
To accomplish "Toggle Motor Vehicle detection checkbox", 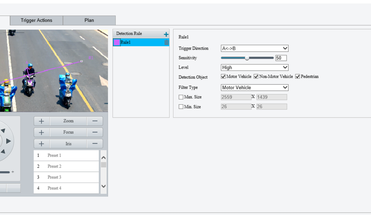I will (x=223, y=76).
